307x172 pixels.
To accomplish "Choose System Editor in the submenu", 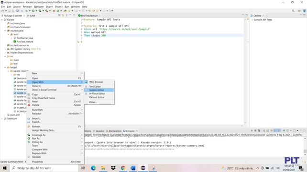I will click(99, 90).
